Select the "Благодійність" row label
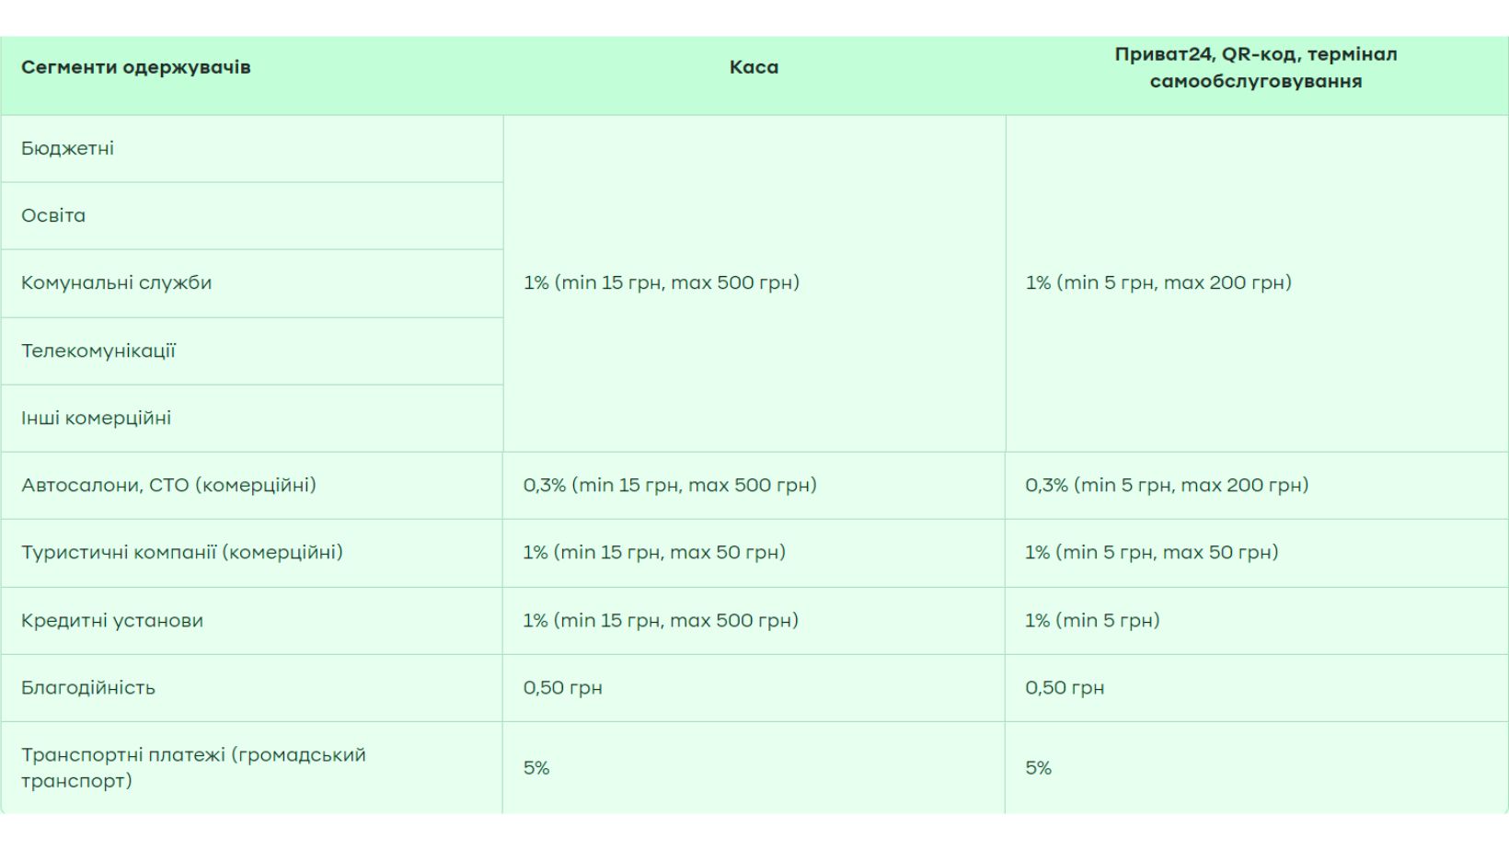 point(88,687)
